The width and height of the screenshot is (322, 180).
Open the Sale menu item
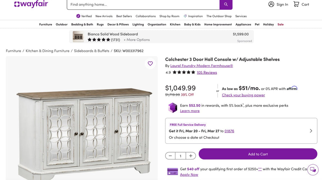(x=280, y=24)
